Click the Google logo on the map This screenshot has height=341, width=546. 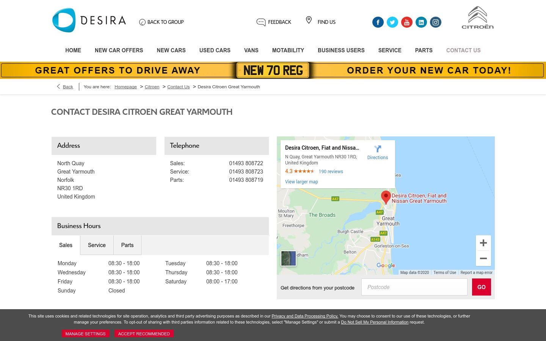click(x=386, y=265)
